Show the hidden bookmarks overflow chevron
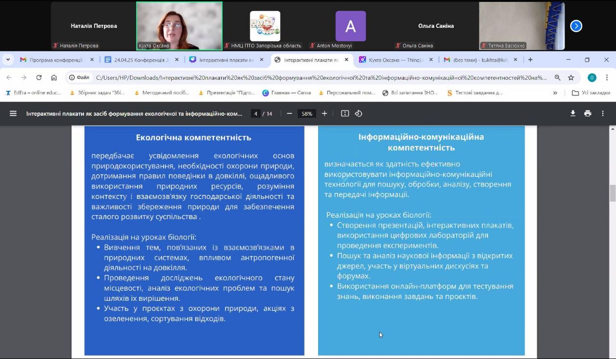616x359 pixels. tap(555, 93)
